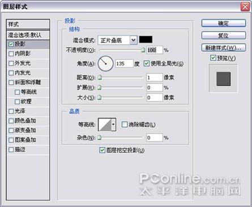The width and height of the screenshot is (252, 207).
Task: Open the 等高线 contour picker arrow
Action: pos(113,125)
